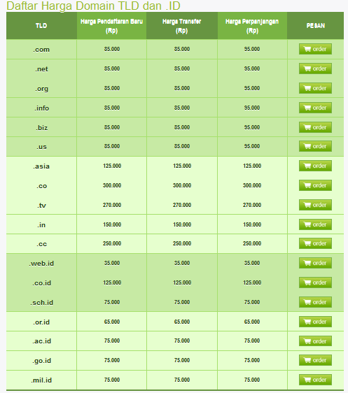The height and width of the screenshot is (393, 348).
Task: Order the .mil.id domain
Action: pos(315,380)
